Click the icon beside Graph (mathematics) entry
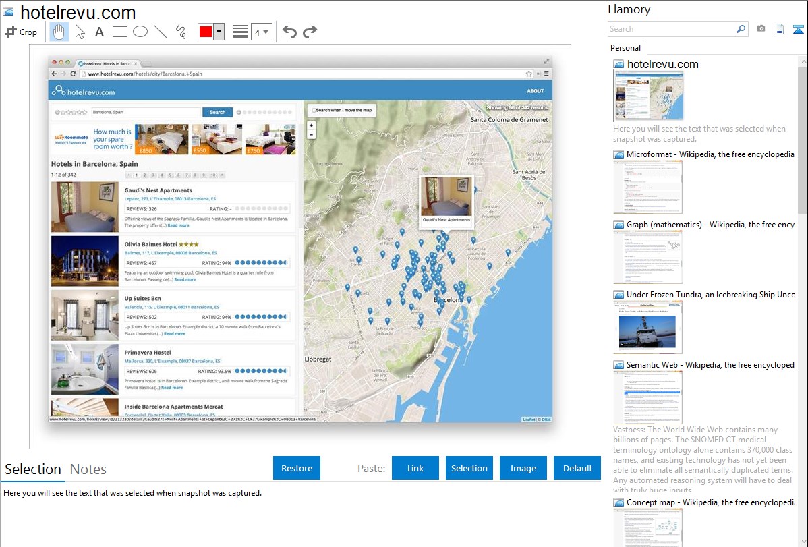This screenshot has height=547, width=808. tap(618, 225)
